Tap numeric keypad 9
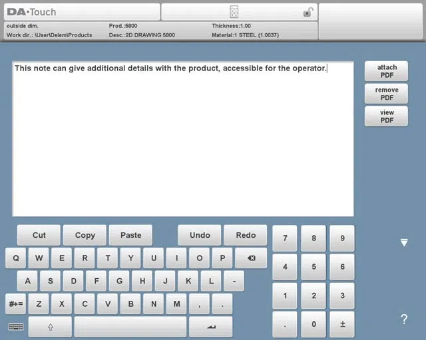 click(x=342, y=238)
